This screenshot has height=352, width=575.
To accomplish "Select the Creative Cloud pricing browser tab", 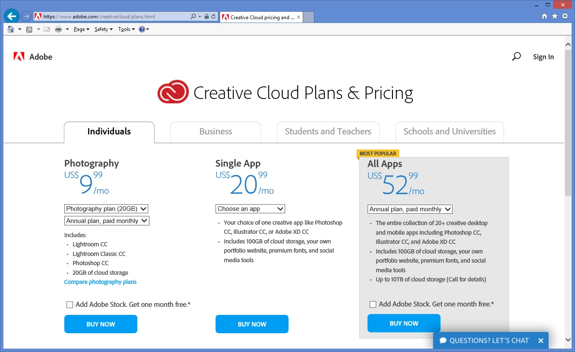I will (x=261, y=17).
